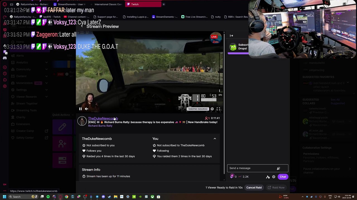Open Discord from the taskbar

(x=103, y=197)
